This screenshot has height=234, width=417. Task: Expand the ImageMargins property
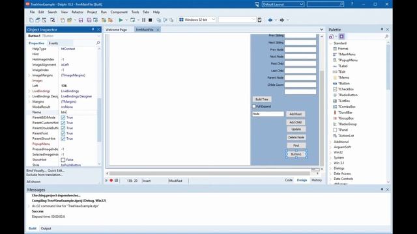29,75
